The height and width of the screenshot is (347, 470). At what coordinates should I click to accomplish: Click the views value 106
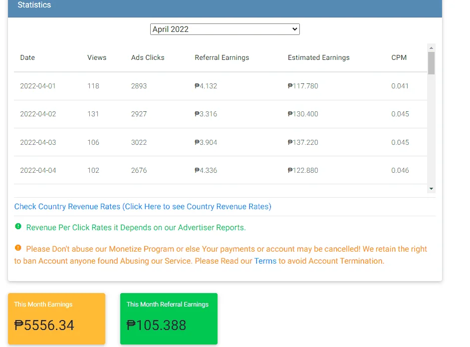(x=93, y=142)
